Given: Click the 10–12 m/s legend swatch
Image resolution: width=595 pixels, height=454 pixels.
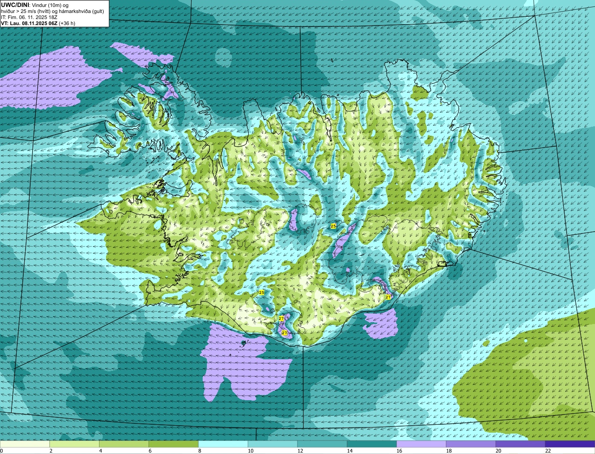Looking at the screenshot, I should click(272, 444).
